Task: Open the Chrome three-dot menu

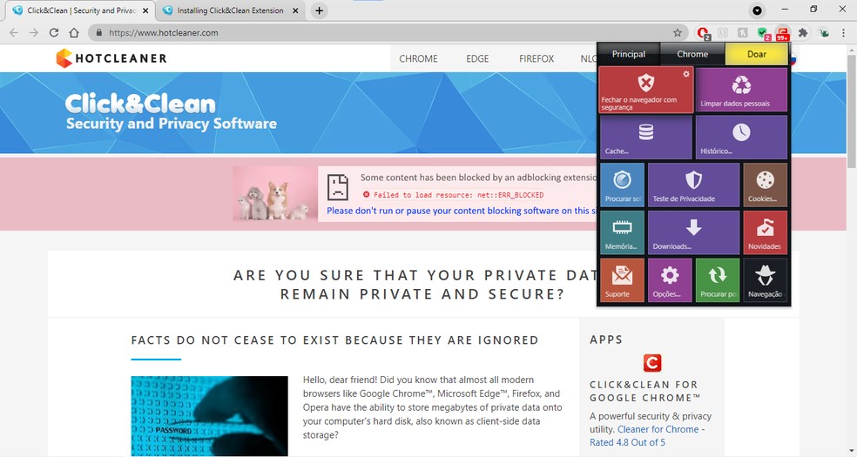Action: click(843, 33)
